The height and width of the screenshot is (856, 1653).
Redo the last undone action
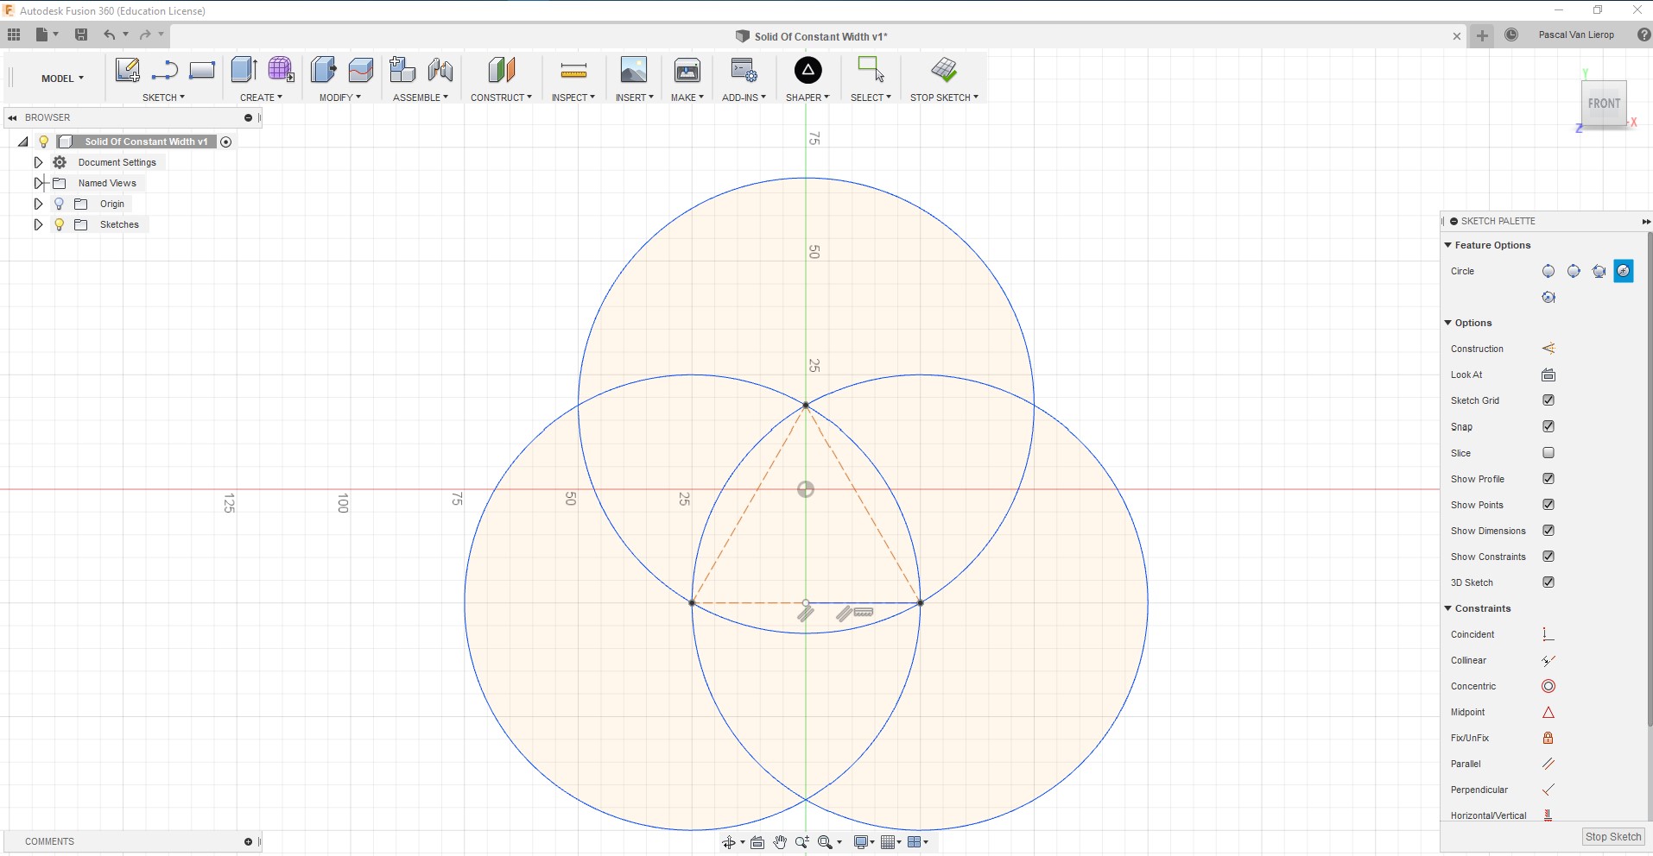coord(145,35)
